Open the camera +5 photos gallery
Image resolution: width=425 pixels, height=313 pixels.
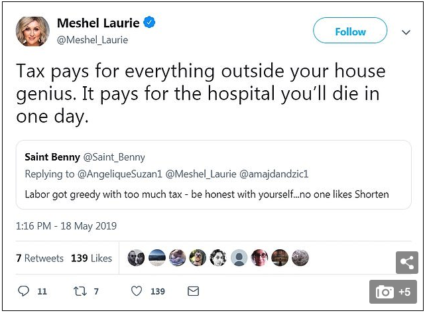tap(393, 292)
